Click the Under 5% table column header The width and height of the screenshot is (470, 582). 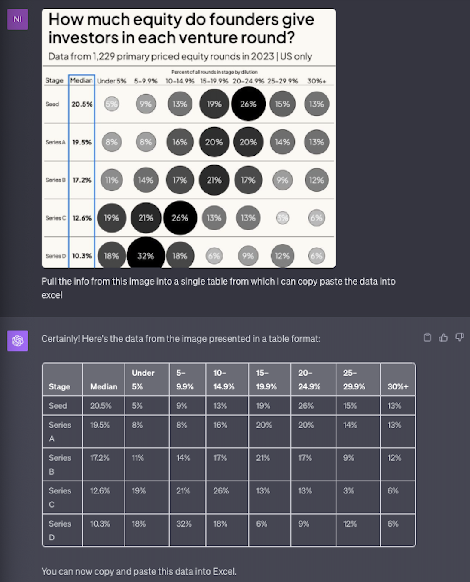143,380
